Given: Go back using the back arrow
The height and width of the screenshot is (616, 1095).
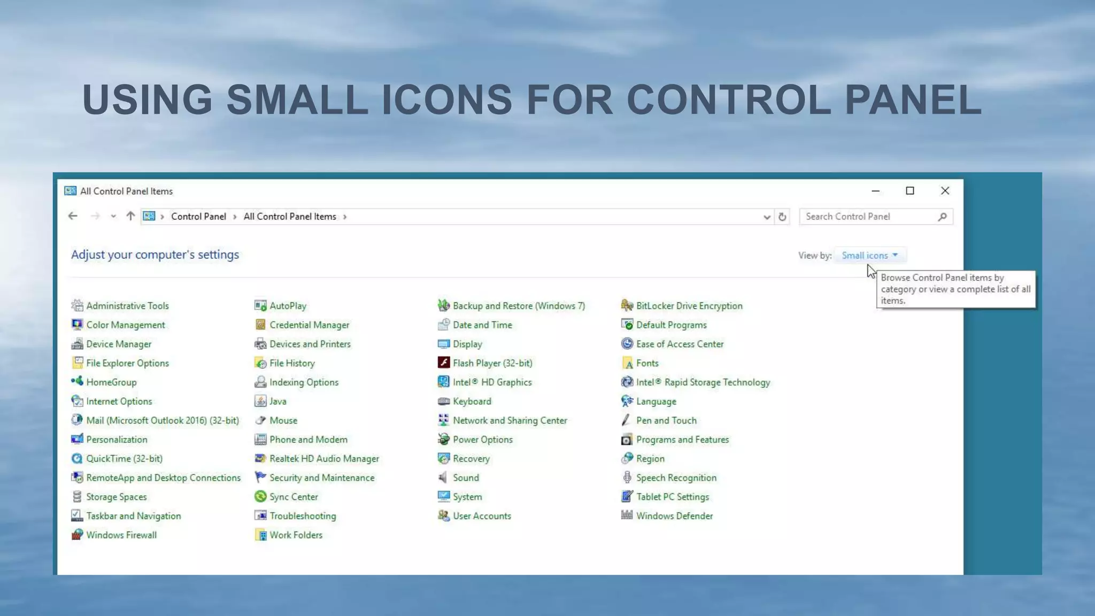Looking at the screenshot, I should click(x=73, y=216).
